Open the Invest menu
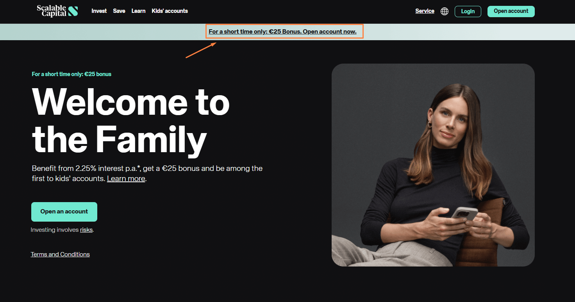Screen dimensions: 575x302 pyautogui.click(x=99, y=11)
